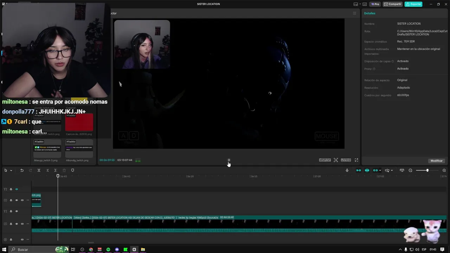Toggle clip linkage in the timeline
This screenshot has width=450, height=253.
375,170
